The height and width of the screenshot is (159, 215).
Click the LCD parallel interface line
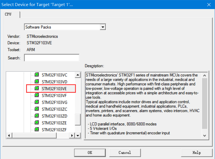[x=122, y=124]
